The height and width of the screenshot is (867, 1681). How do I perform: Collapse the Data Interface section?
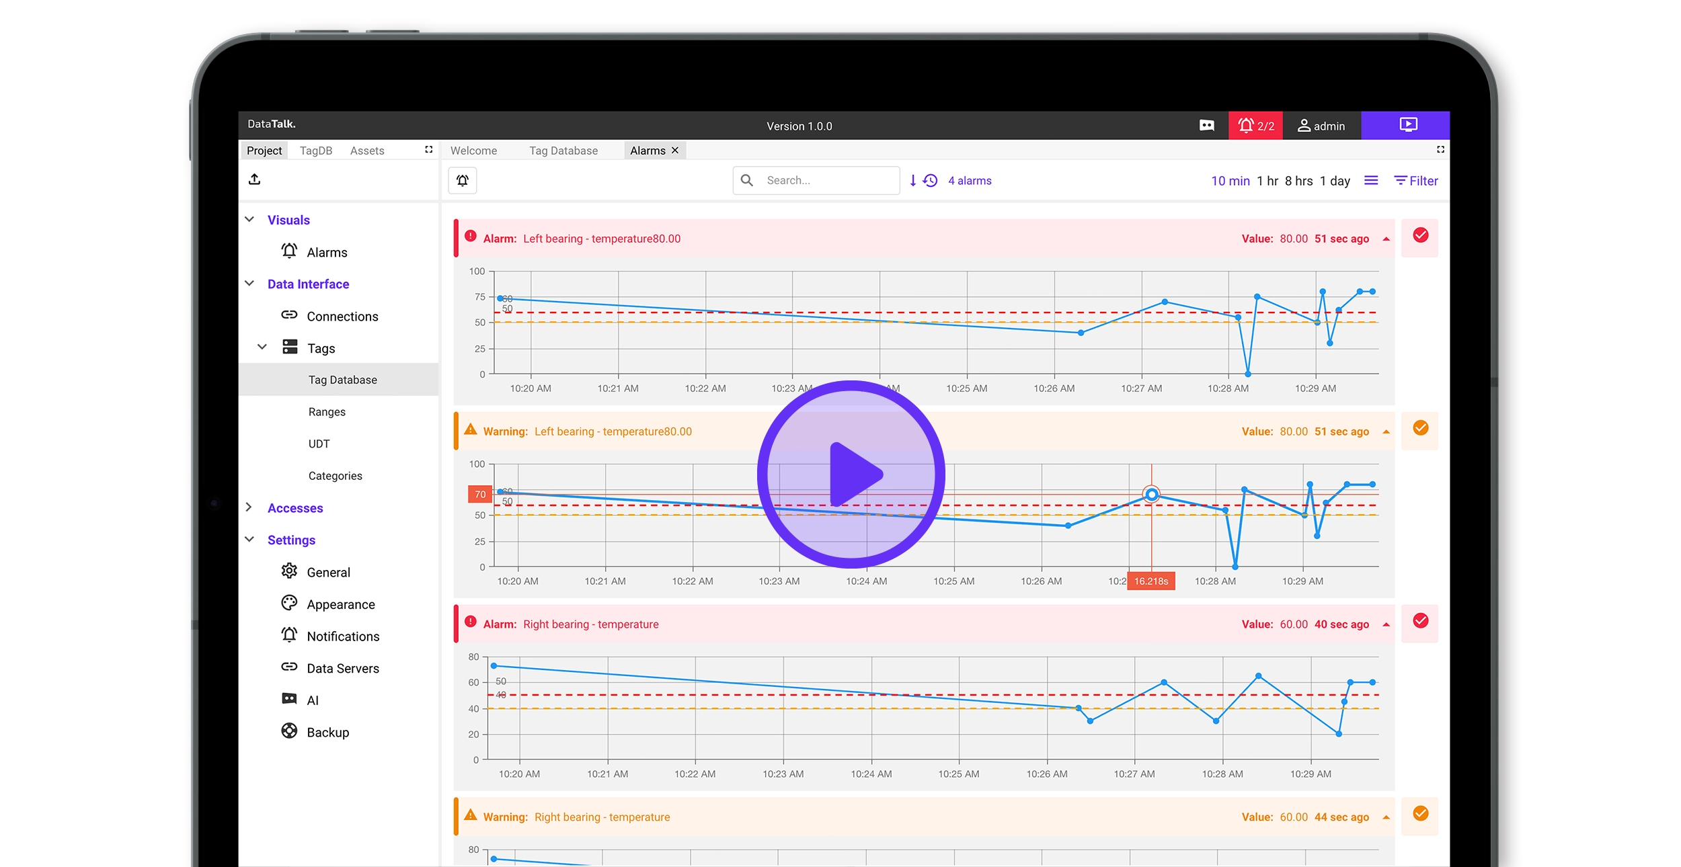coord(249,284)
